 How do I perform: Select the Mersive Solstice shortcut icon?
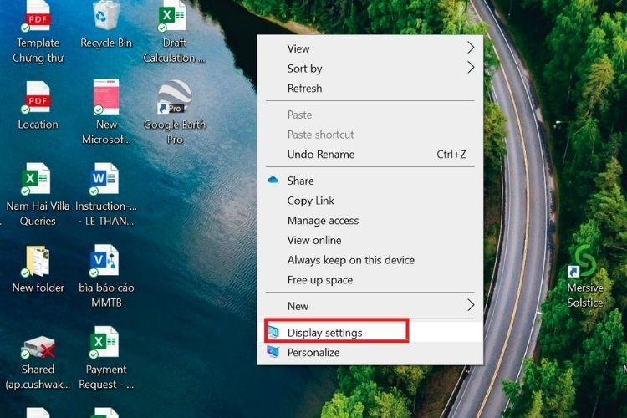pos(584,261)
